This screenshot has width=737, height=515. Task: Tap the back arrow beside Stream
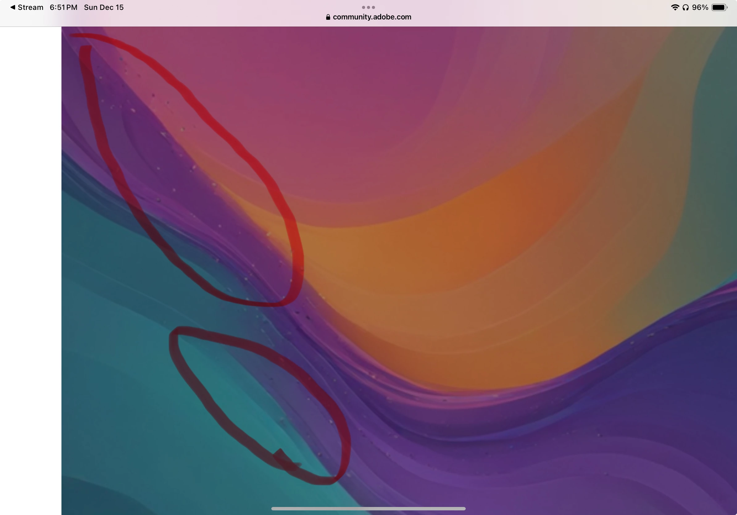tap(13, 7)
